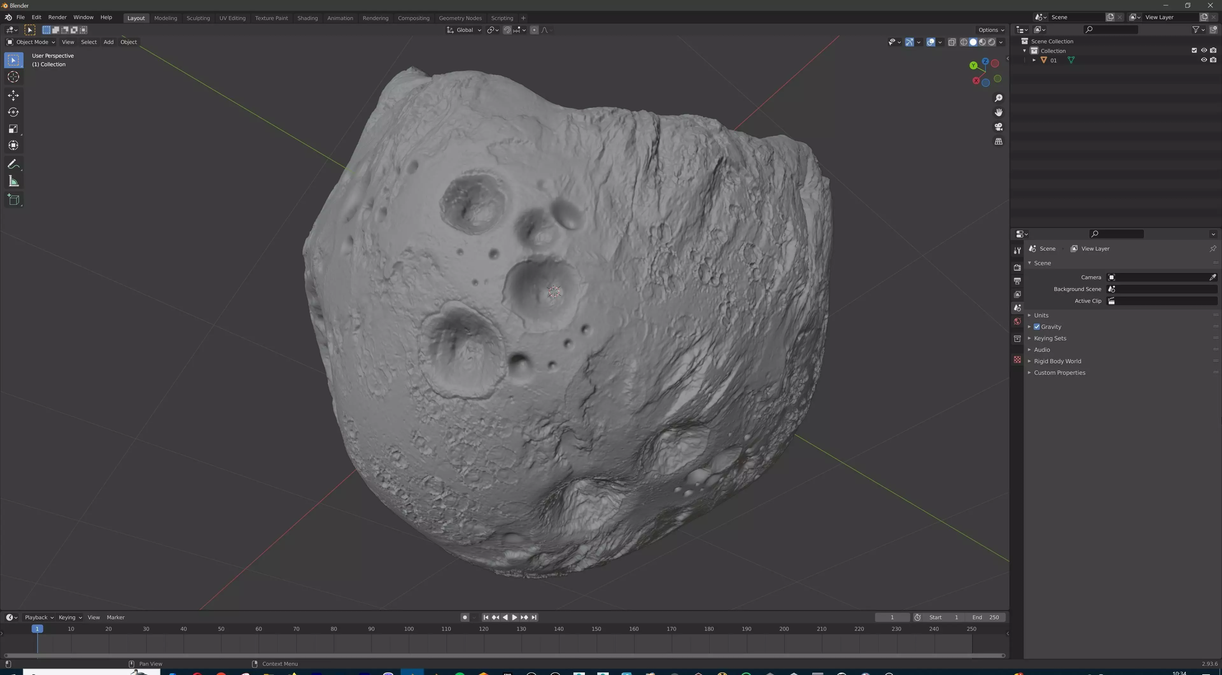The height and width of the screenshot is (675, 1222).
Task: Toggle show gizmo button
Action: [x=909, y=42]
